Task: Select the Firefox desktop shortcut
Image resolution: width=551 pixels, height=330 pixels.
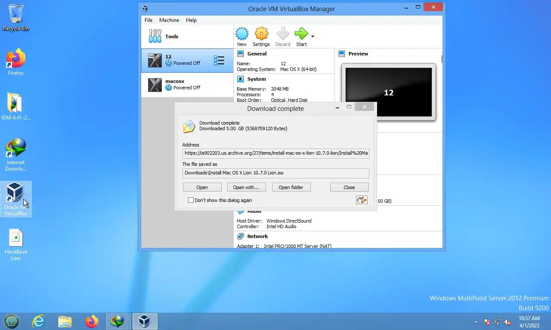Action: pos(16,62)
